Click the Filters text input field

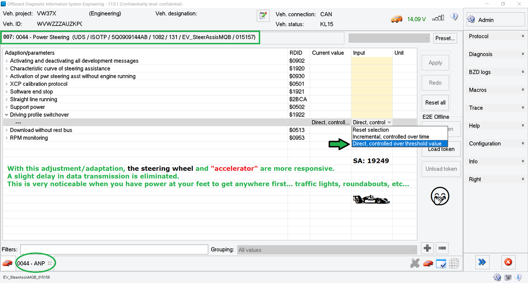(x=114, y=249)
